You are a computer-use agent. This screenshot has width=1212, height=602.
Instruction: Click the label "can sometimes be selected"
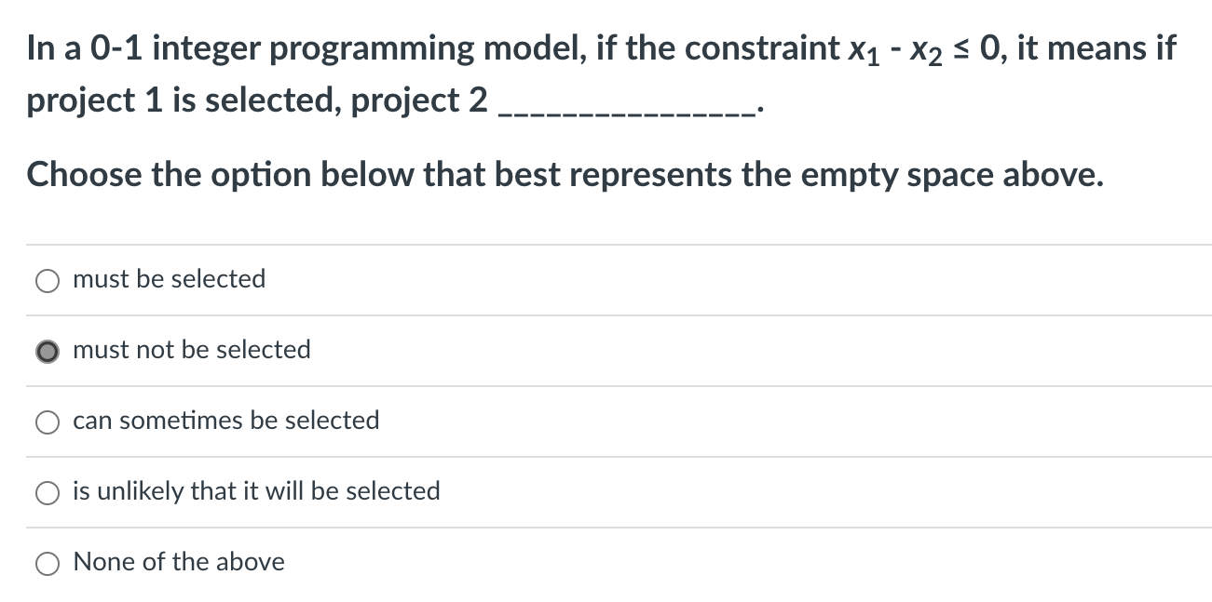[x=225, y=421]
